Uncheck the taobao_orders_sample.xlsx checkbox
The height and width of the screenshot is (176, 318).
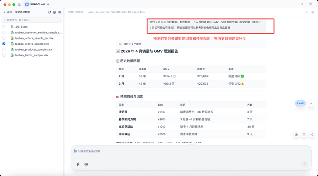click(4, 44)
